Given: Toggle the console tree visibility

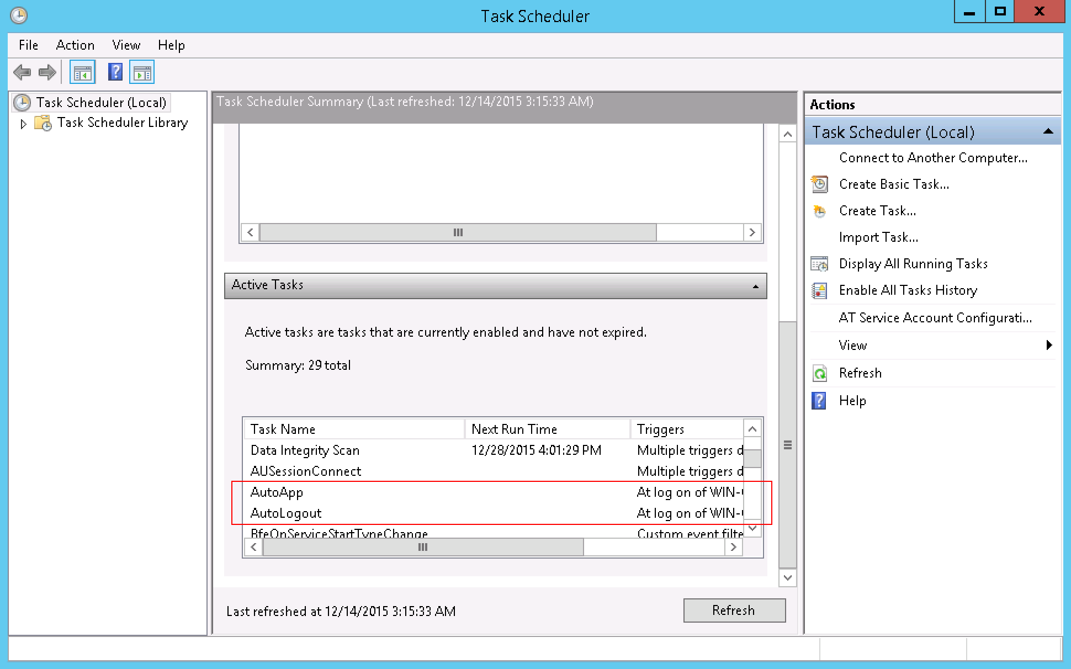Looking at the screenshot, I should tap(82, 72).
